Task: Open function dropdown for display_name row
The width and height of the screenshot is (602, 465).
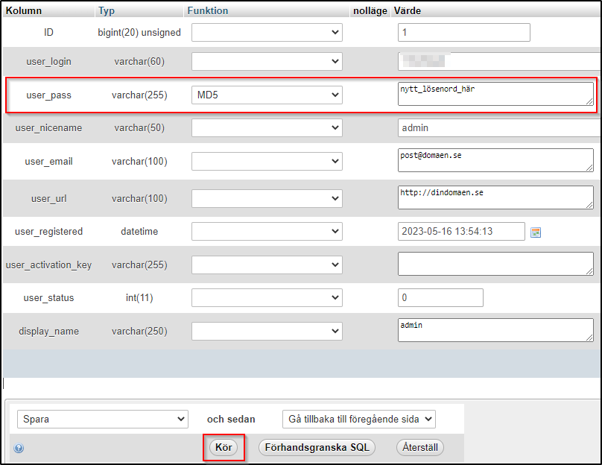Action: 267,331
